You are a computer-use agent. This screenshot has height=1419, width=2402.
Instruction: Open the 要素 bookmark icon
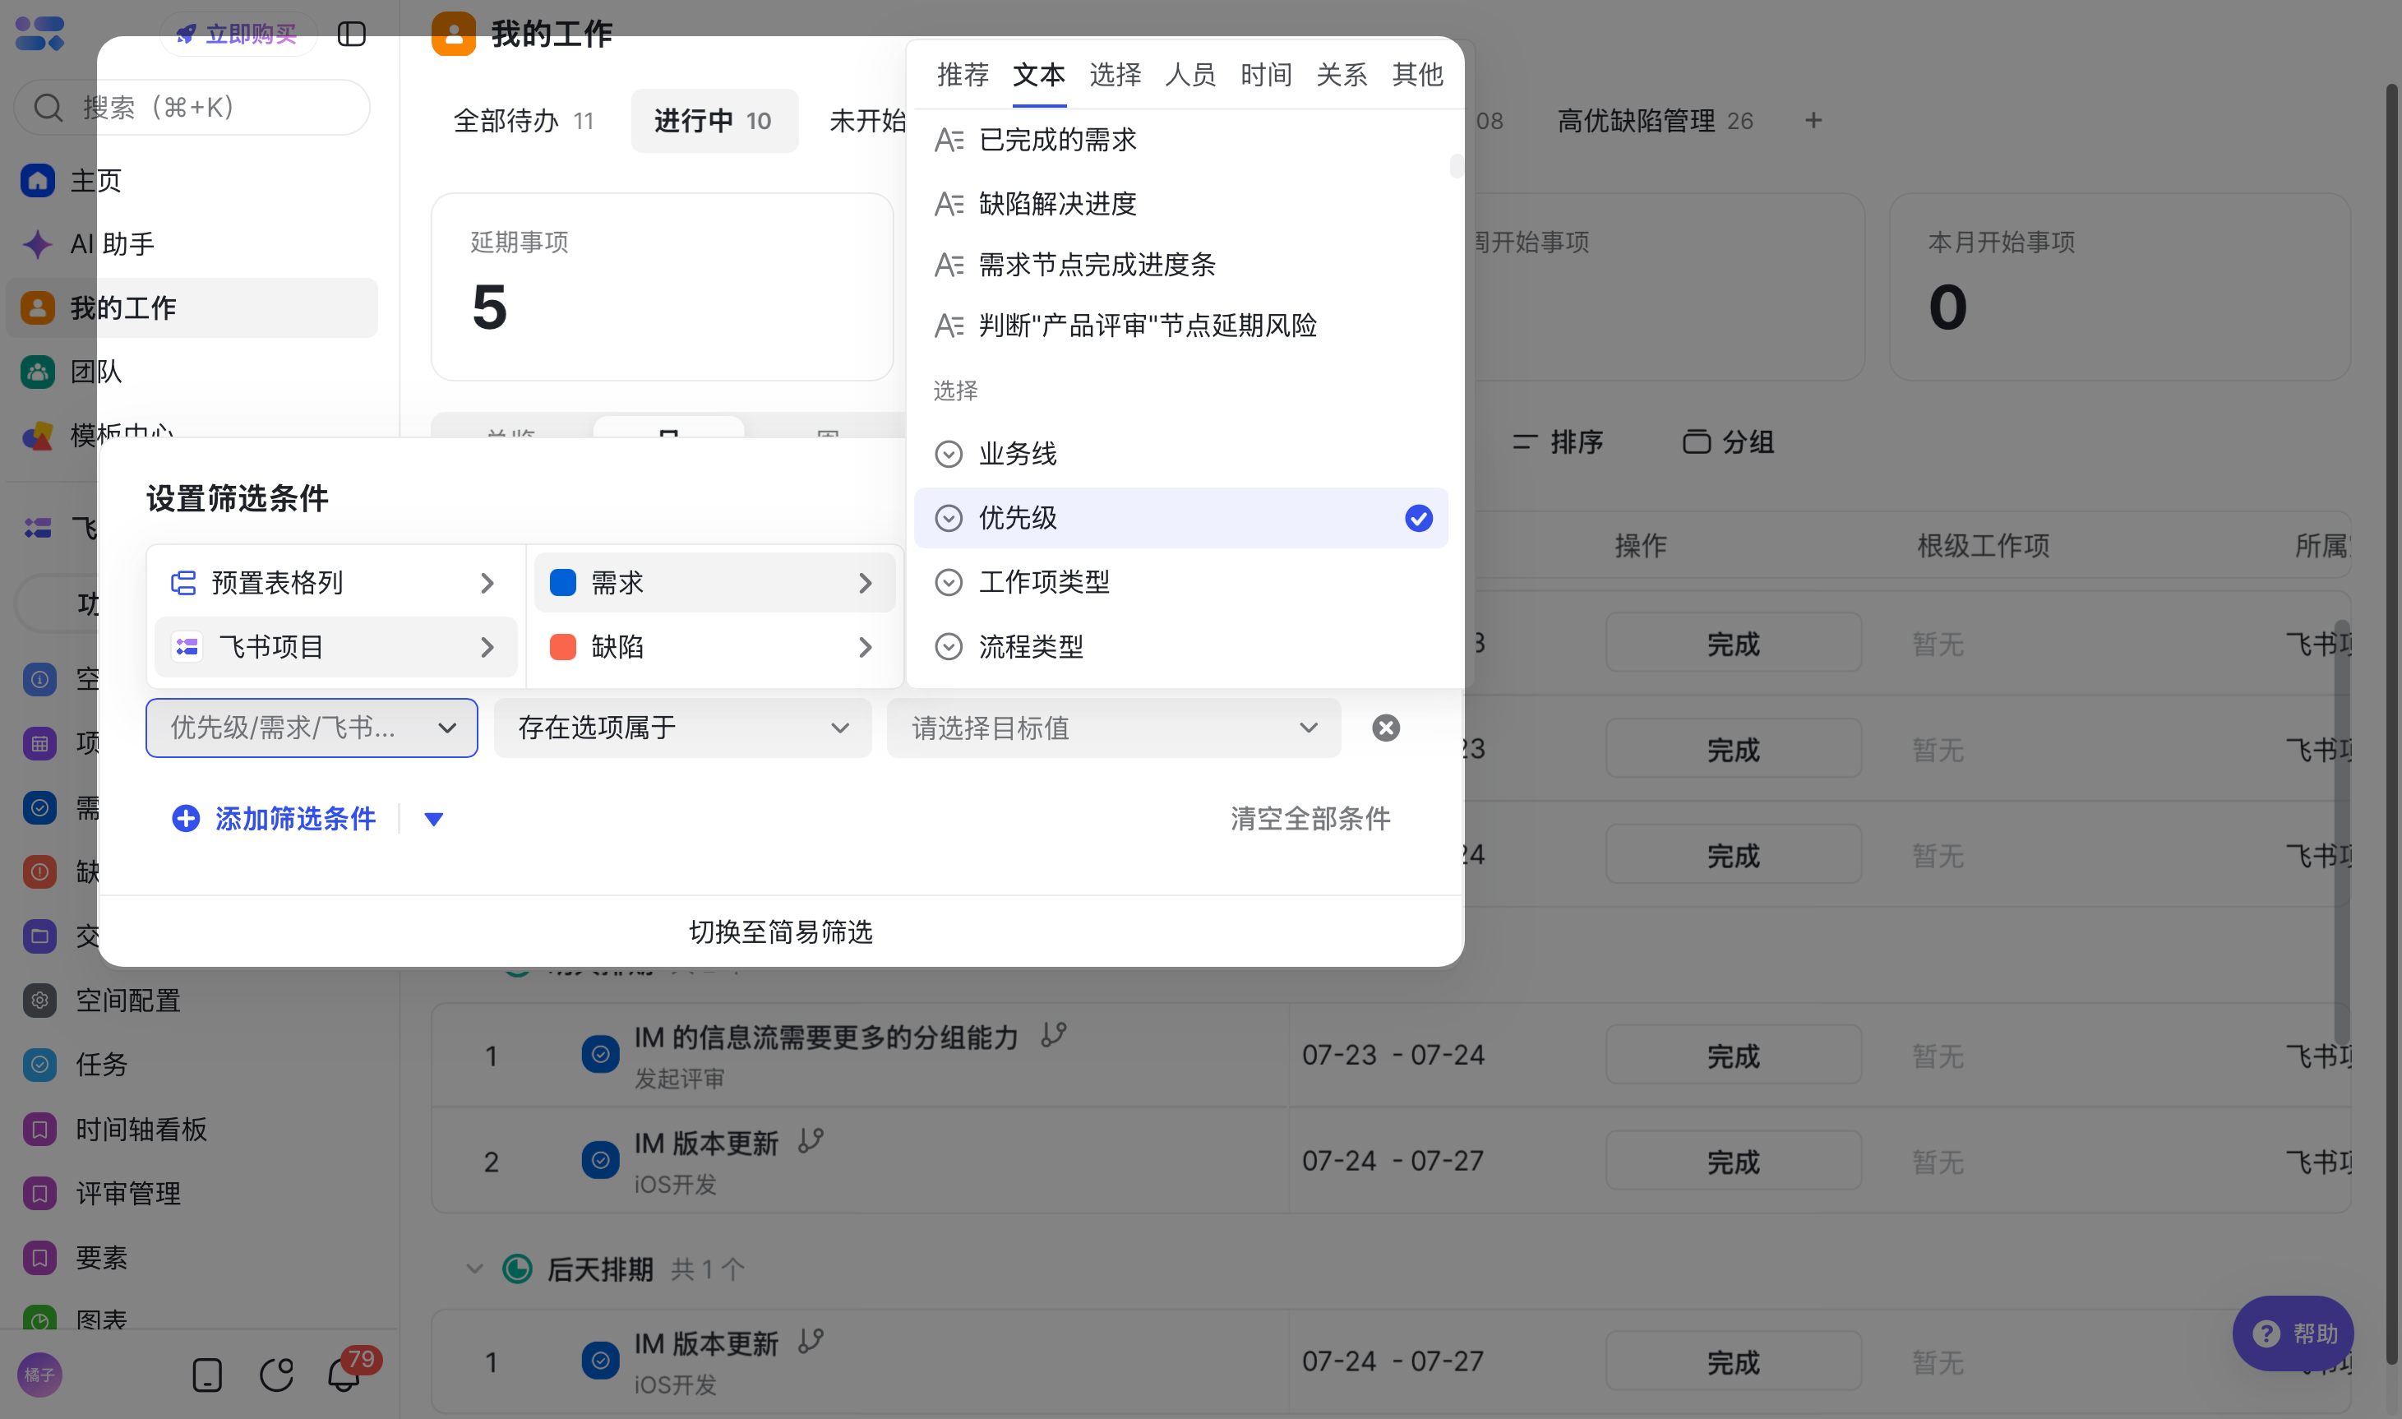click(39, 1257)
